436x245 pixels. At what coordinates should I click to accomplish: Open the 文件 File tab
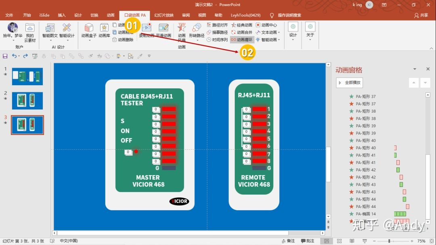(x=9, y=15)
